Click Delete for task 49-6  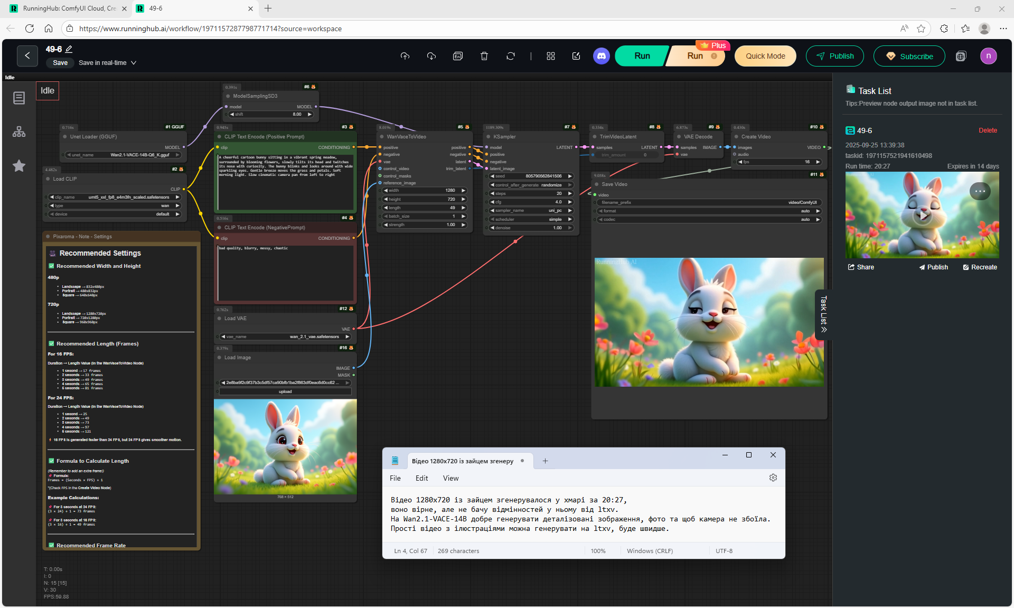coord(988,130)
